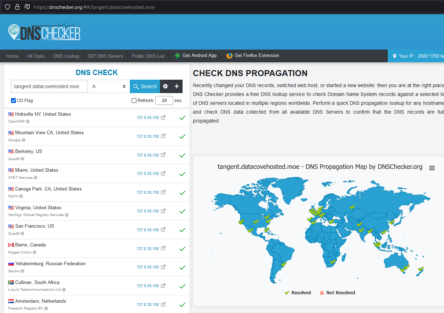
Task: Click the refresh seconds input box
Action: [164, 101]
